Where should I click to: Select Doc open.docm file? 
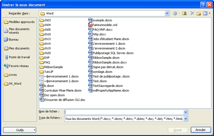pyautogui.click(x=52, y=95)
